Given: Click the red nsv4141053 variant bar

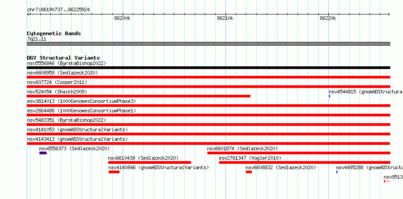Looking at the screenshot, I should [x=208, y=134].
